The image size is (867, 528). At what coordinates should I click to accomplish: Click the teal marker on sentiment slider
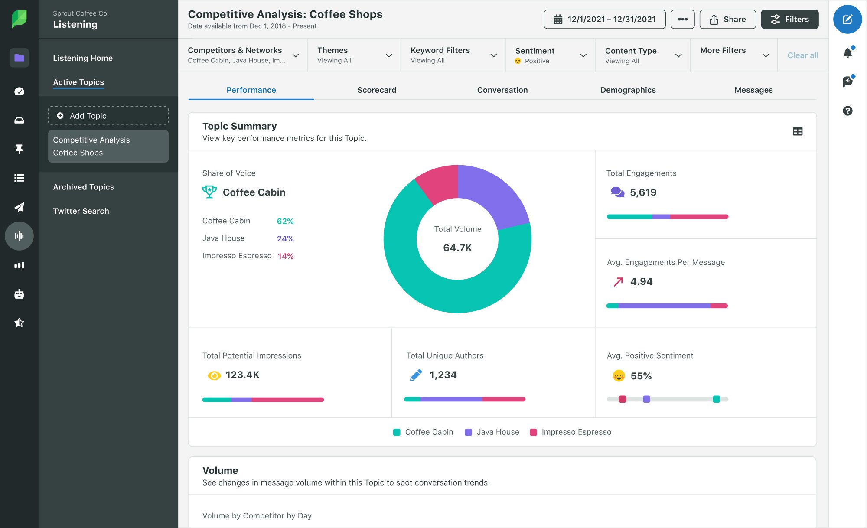tap(716, 399)
